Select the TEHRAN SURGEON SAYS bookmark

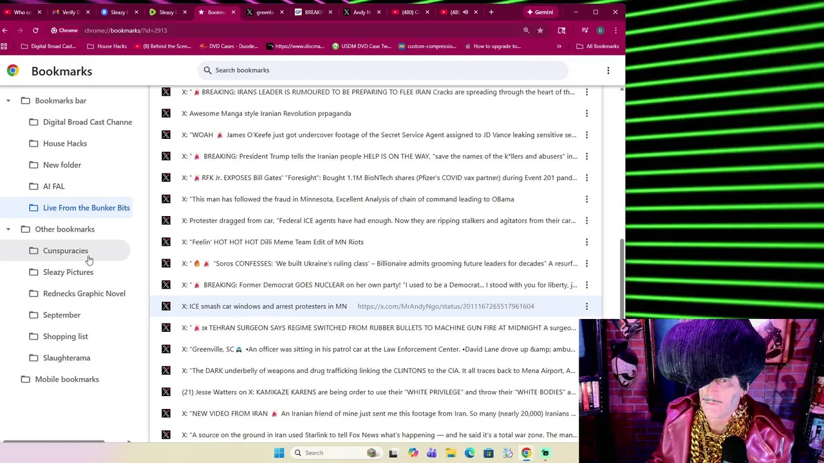[375, 328]
